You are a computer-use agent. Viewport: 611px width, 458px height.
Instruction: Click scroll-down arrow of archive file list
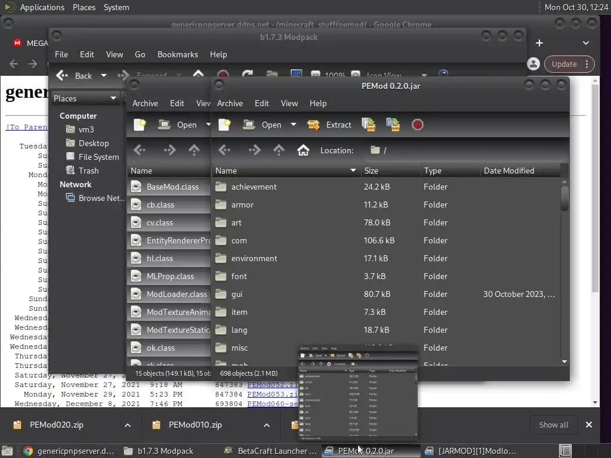point(564,361)
